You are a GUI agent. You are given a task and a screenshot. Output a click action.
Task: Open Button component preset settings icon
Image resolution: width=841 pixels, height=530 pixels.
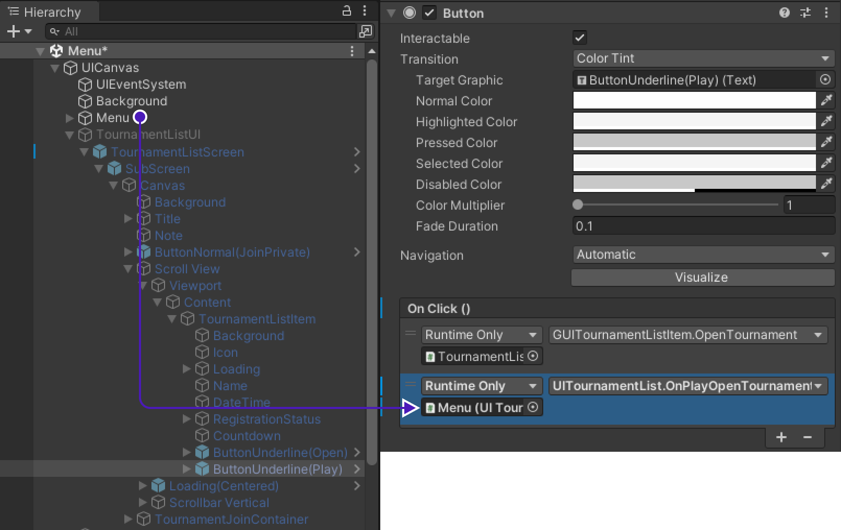pyautogui.click(x=805, y=13)
